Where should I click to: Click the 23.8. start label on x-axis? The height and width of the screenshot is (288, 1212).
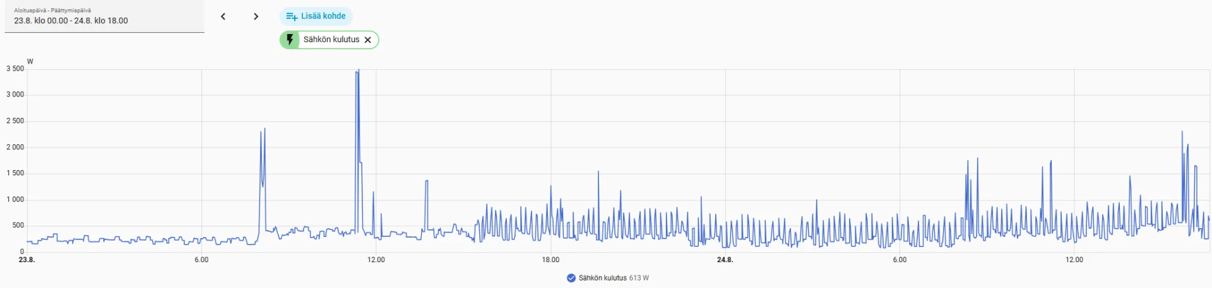coord(27,260)
